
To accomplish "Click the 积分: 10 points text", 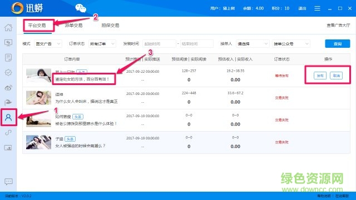I will 280,8.
